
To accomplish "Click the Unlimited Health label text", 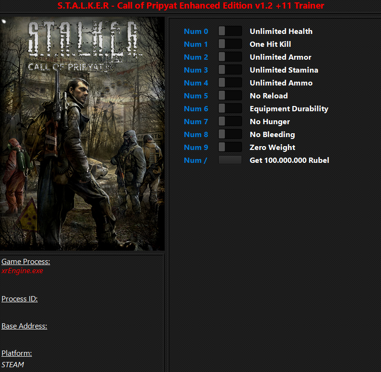I will (x=281, y=32).
